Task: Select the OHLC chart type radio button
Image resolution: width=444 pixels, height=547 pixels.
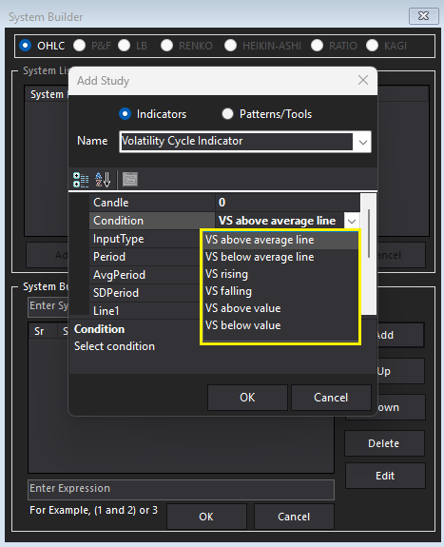Action: pos(25,46)
